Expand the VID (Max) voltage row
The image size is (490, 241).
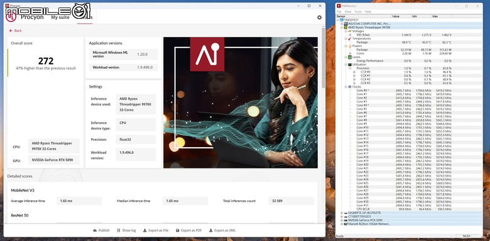coord(350,34)
